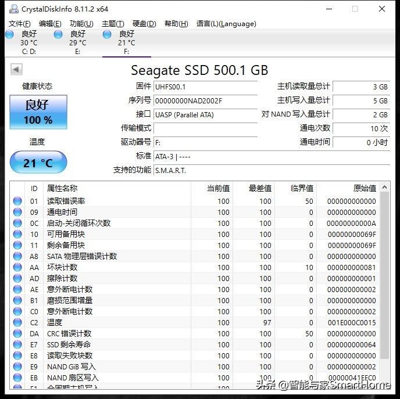
Task: Click blue status dot for ID 0C row
Action: pos(17,223)
